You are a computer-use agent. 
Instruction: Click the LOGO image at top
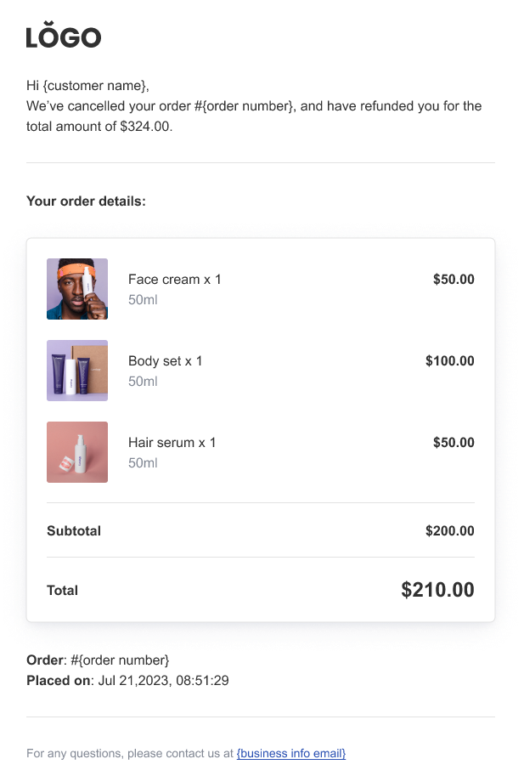64,36
